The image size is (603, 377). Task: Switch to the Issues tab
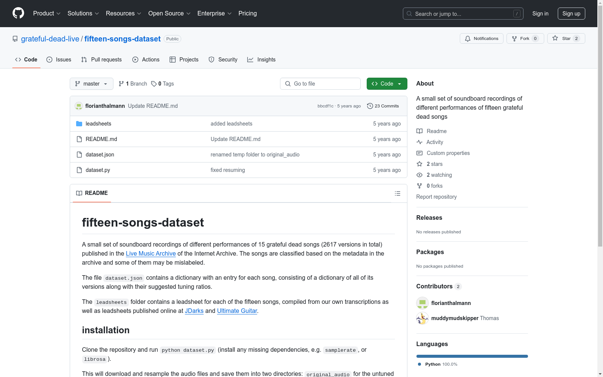(59, 60)
